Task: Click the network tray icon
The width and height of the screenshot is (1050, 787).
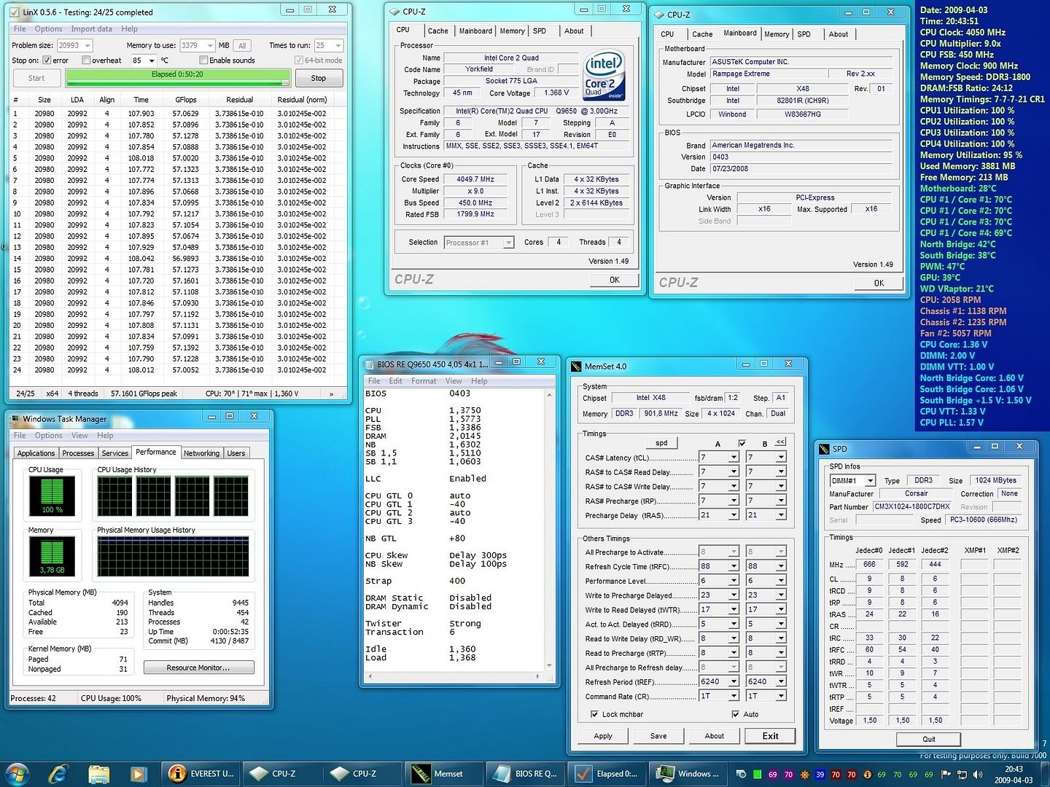Action: pos(962,775)
